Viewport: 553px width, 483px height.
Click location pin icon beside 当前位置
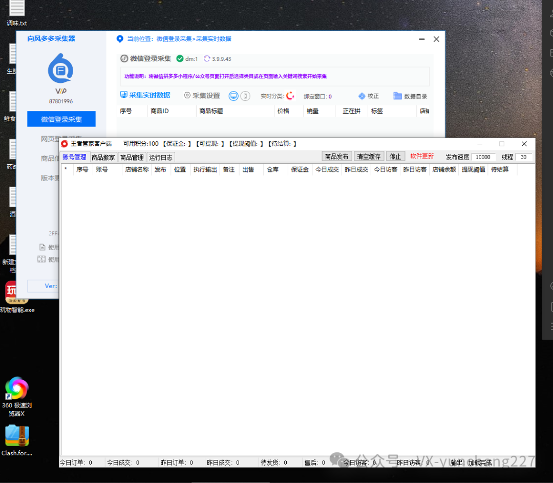coord(120,39)
